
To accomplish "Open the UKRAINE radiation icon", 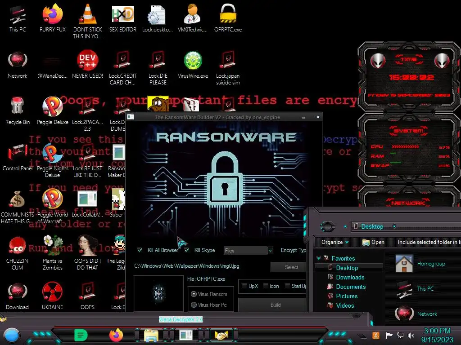I will click(52, 296).
